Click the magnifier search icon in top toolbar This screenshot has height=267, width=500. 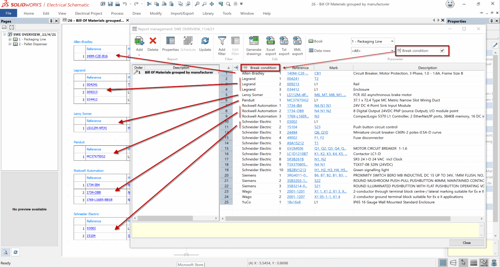tap(228, 4)
